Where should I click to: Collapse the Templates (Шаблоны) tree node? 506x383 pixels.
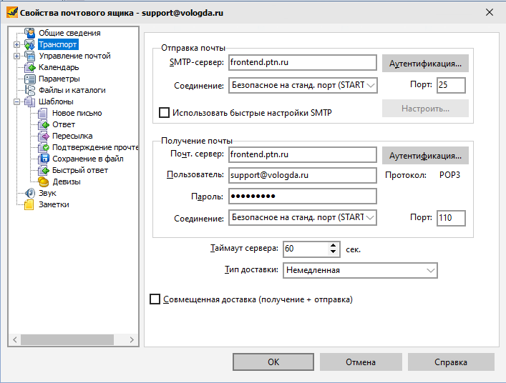16,101
